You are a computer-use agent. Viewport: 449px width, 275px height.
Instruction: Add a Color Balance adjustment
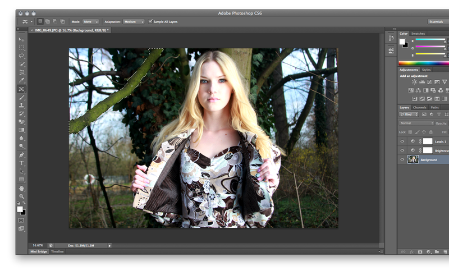click(x=418, y=90)
